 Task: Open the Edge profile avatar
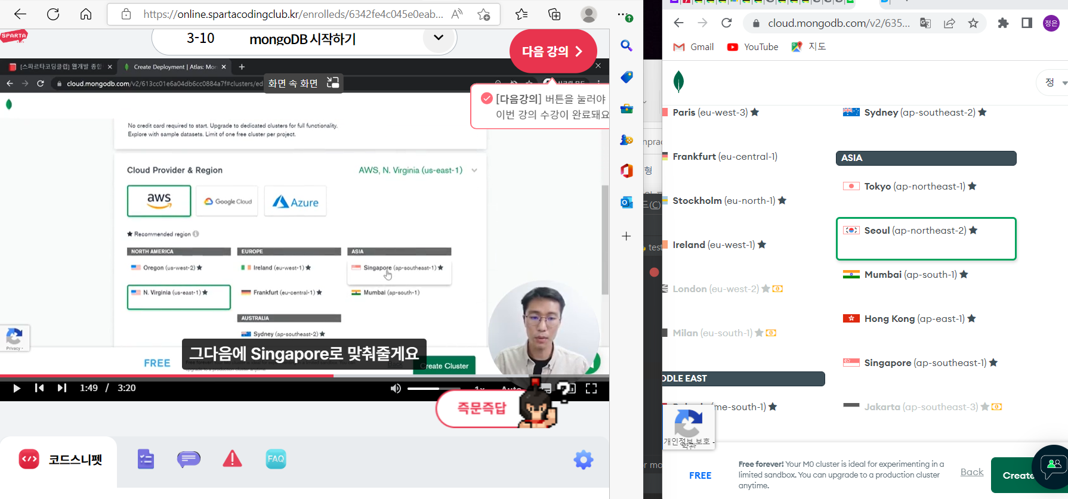[x=589, y=14]
